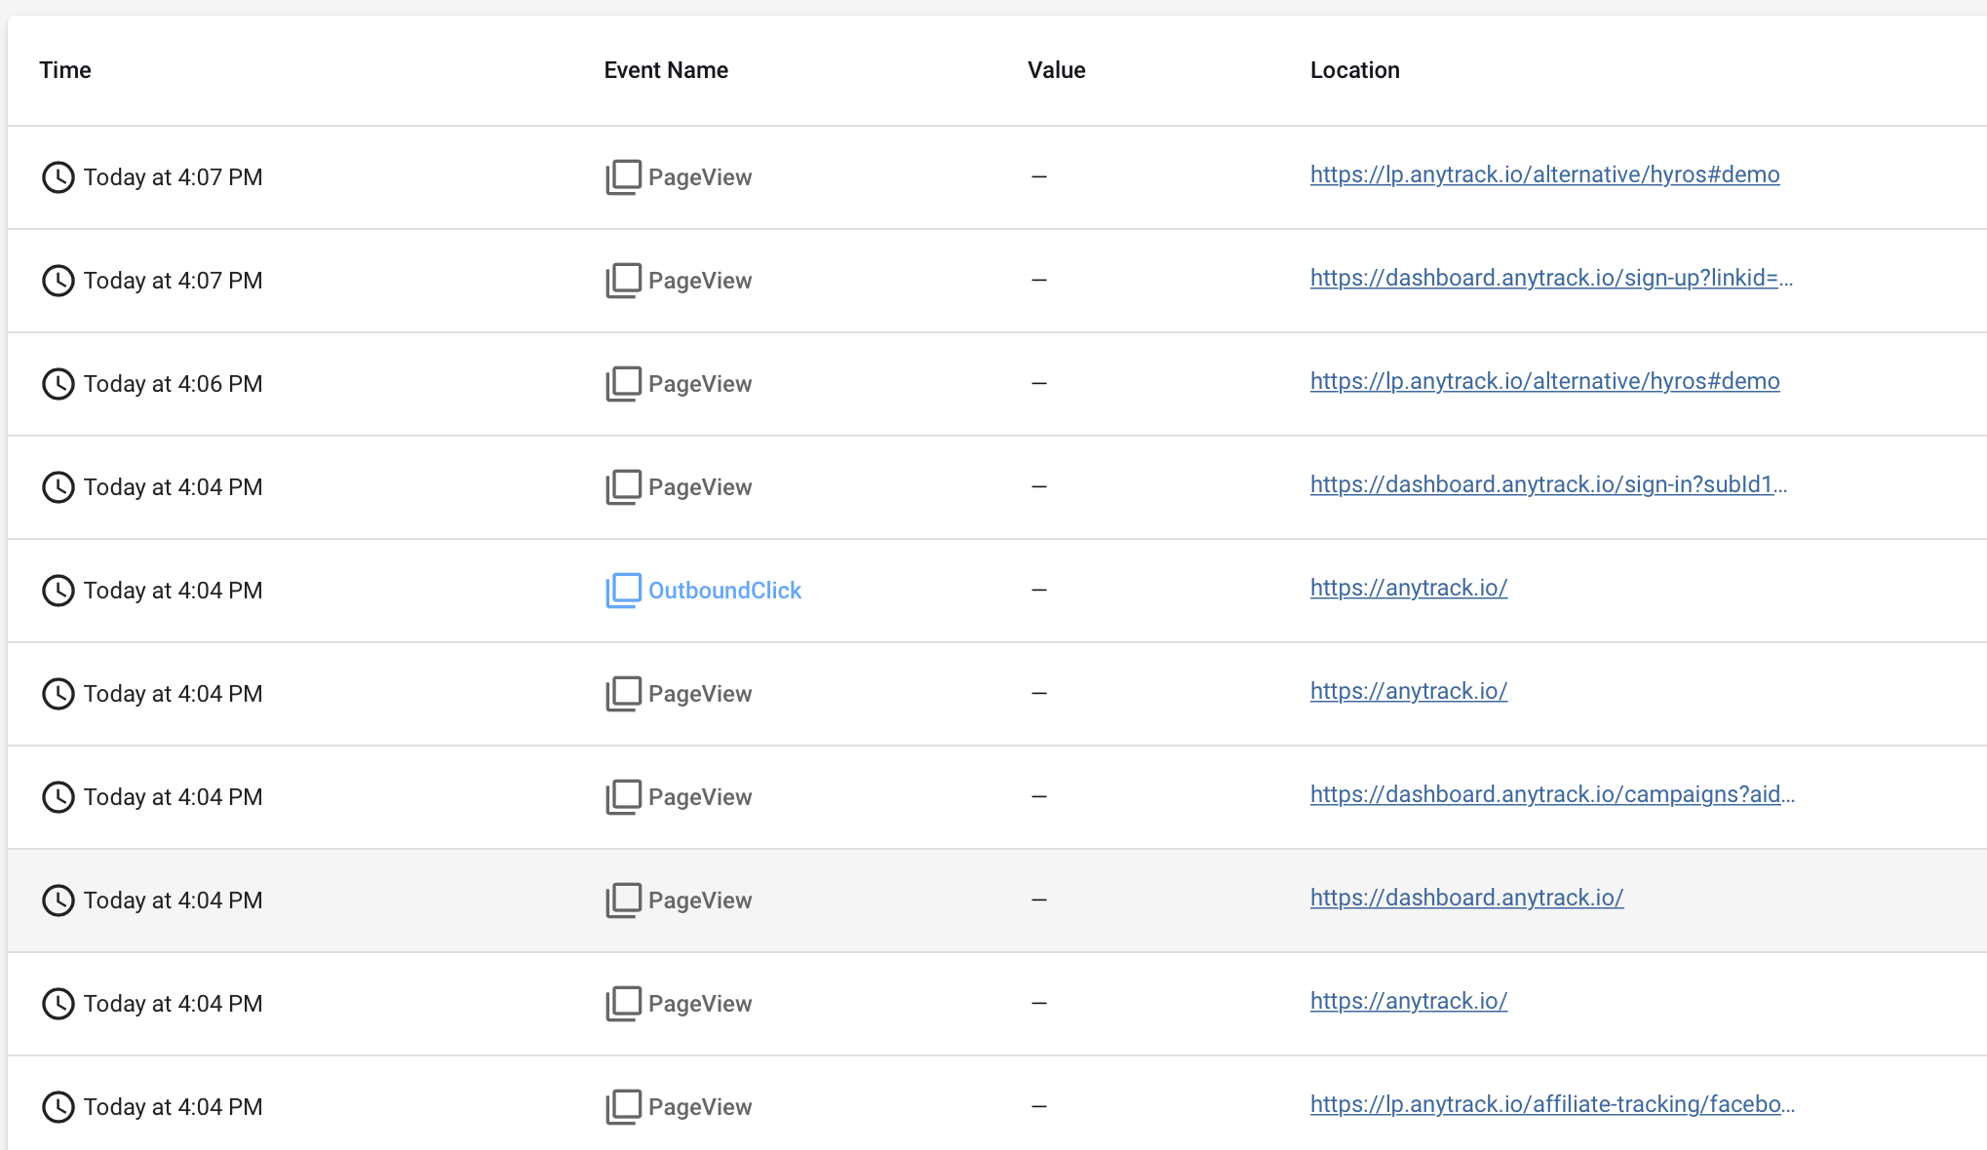Click the PageView icon in the affiliate-tracking row

[x=624, y=1107]
